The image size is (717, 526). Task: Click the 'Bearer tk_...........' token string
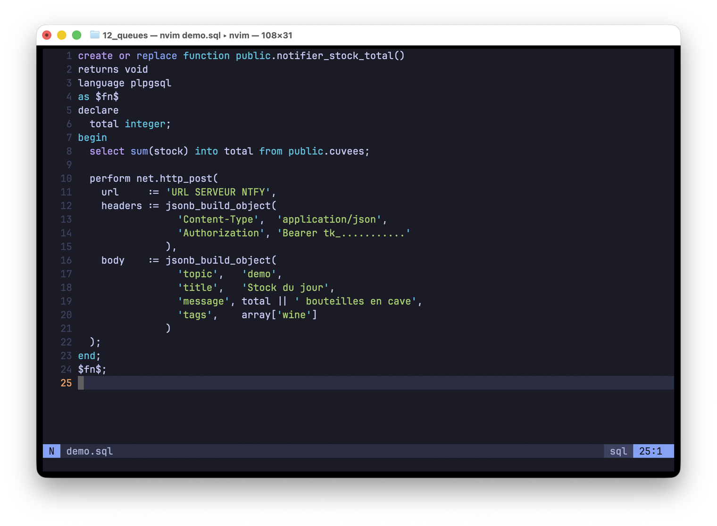343,234
